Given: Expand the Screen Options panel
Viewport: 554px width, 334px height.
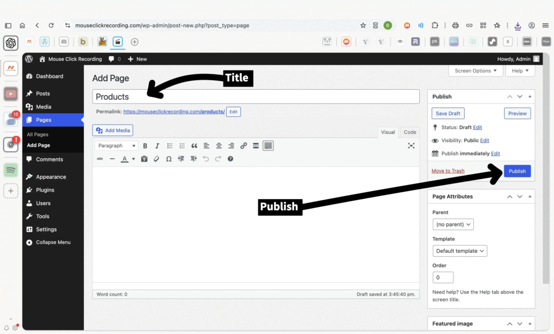Looking at the screenshot, I should [476, 71].
